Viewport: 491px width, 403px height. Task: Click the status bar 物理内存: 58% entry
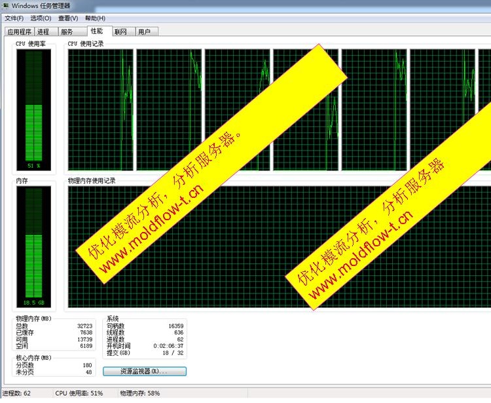click(140, 393)
